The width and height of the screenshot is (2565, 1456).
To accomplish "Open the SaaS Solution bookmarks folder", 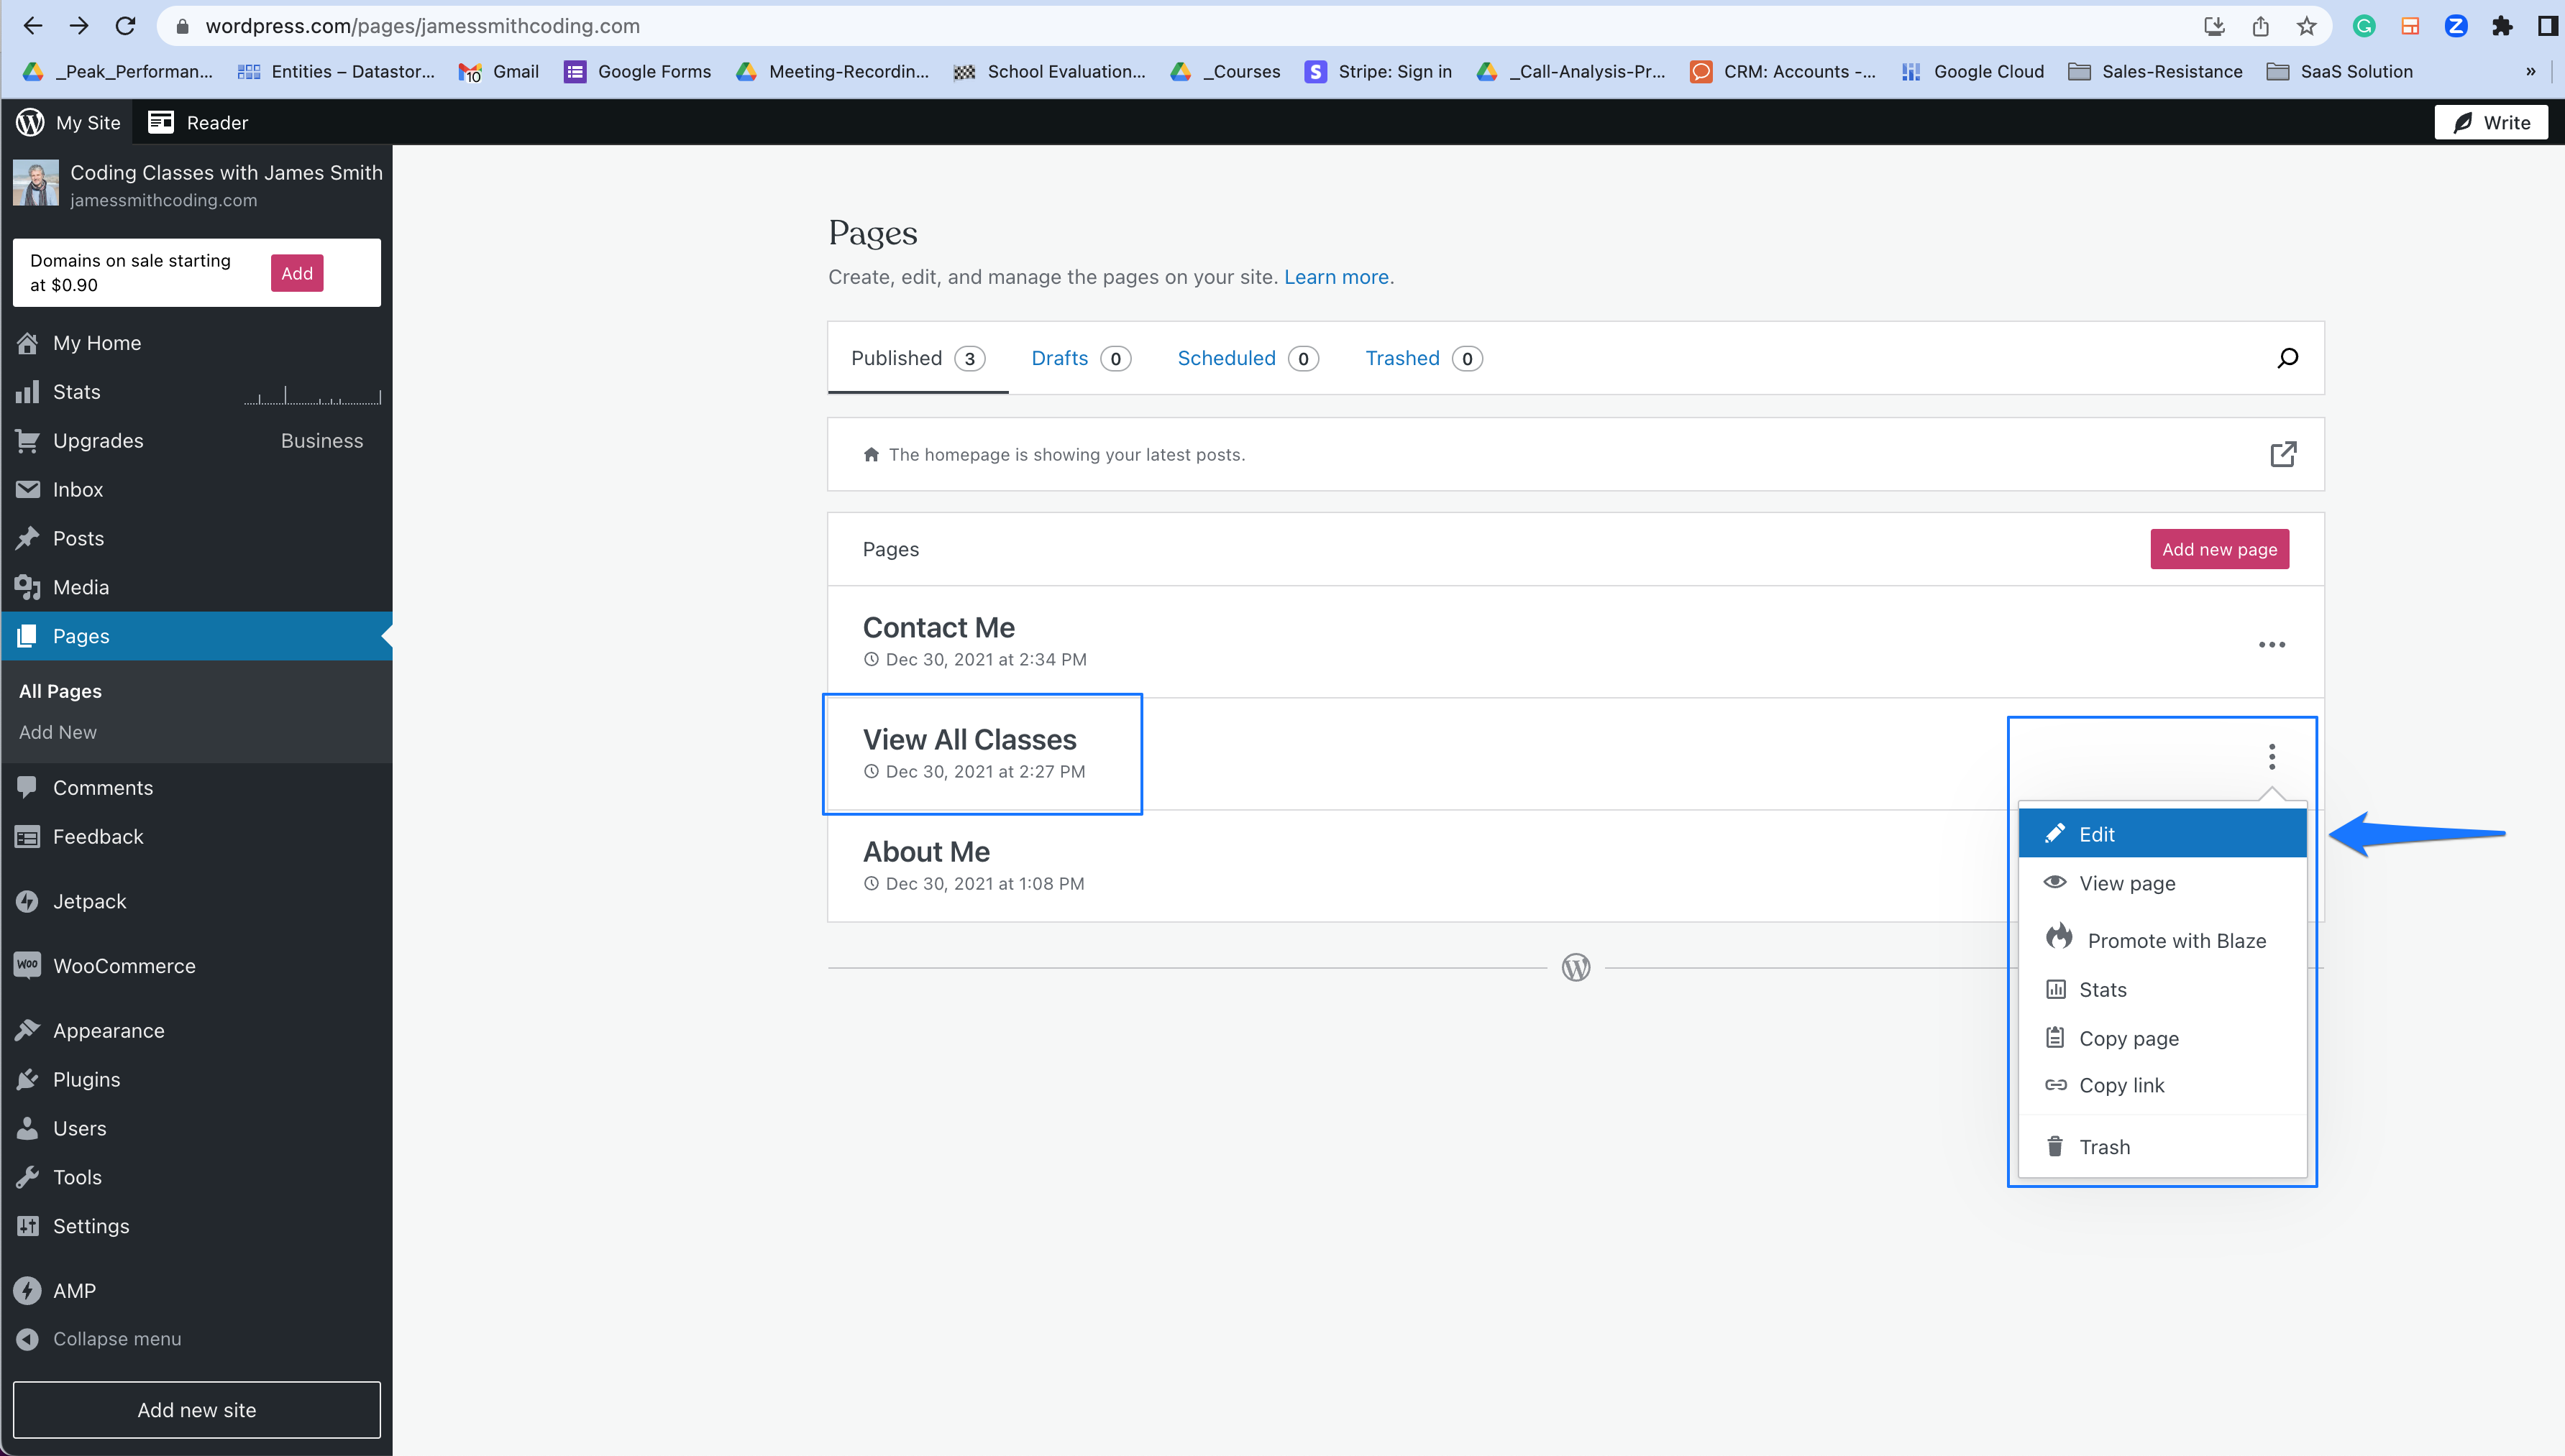I will (x=2340, y=71).
